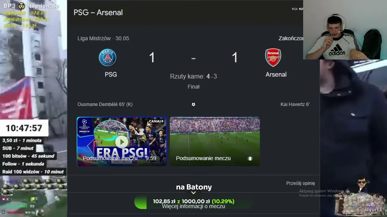The width and height of the screenshot is (387, 217).
Task: Click the 10:47:57 stream timer
Action: click(24, 128)
